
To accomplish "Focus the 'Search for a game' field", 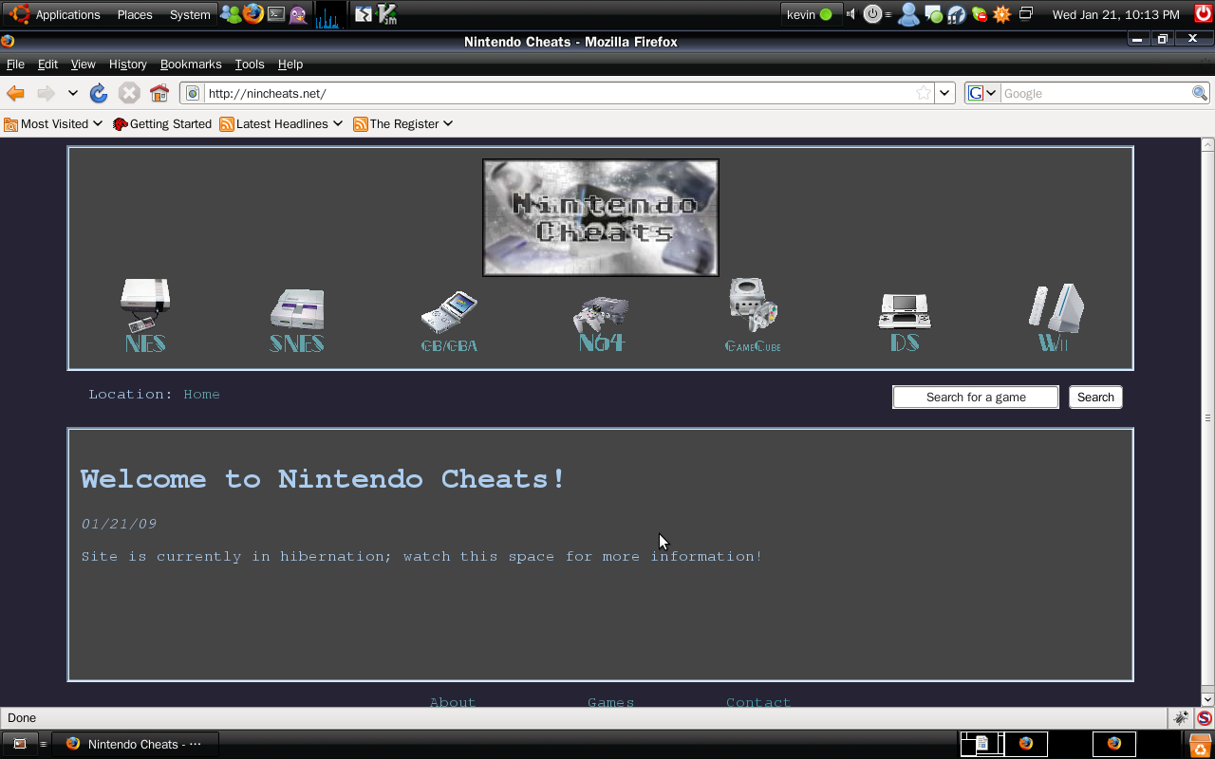I will [x=976, y=397].
